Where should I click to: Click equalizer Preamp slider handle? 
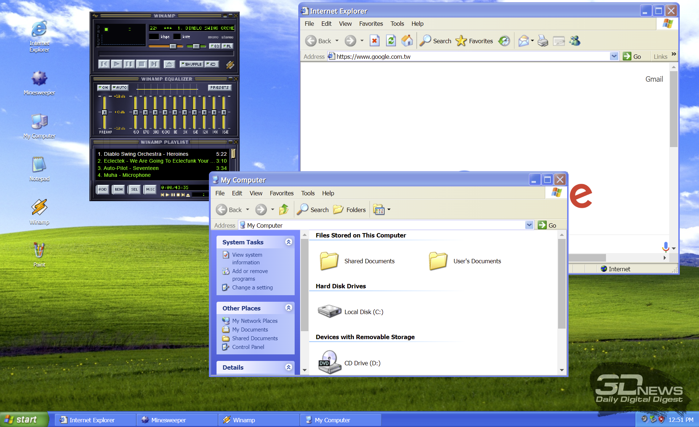[104, 112]
